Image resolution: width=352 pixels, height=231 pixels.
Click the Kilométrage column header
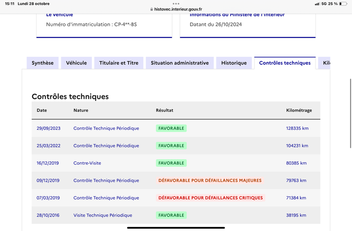click(x=299, y=110)
